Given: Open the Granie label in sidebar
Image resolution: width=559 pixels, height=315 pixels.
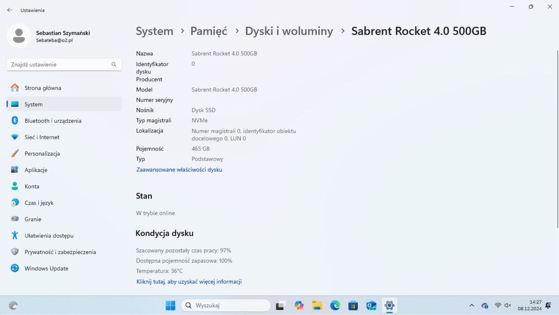Looking at the screenshot, I should pyautogui.click(x=33, y=219).
